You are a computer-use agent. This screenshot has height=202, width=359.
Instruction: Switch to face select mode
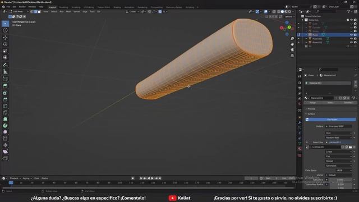[x=39, y=11]
